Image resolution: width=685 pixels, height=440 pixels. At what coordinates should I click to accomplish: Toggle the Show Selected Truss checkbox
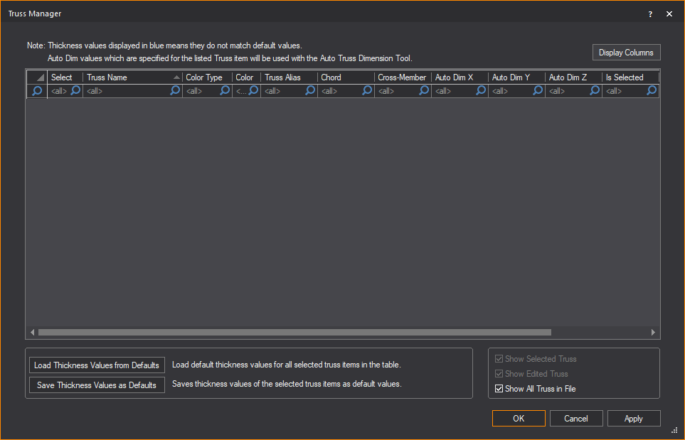tap(499, 359)
